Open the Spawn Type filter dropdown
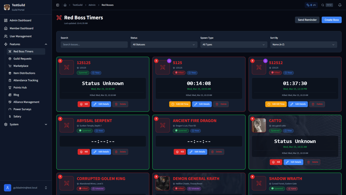Viewport: 346px width, 195px height. pos(234,44)
